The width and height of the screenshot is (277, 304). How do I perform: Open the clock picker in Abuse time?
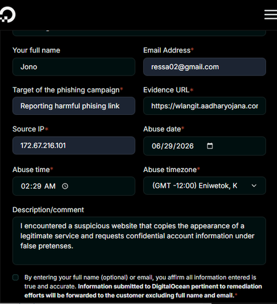pos(65,186)
